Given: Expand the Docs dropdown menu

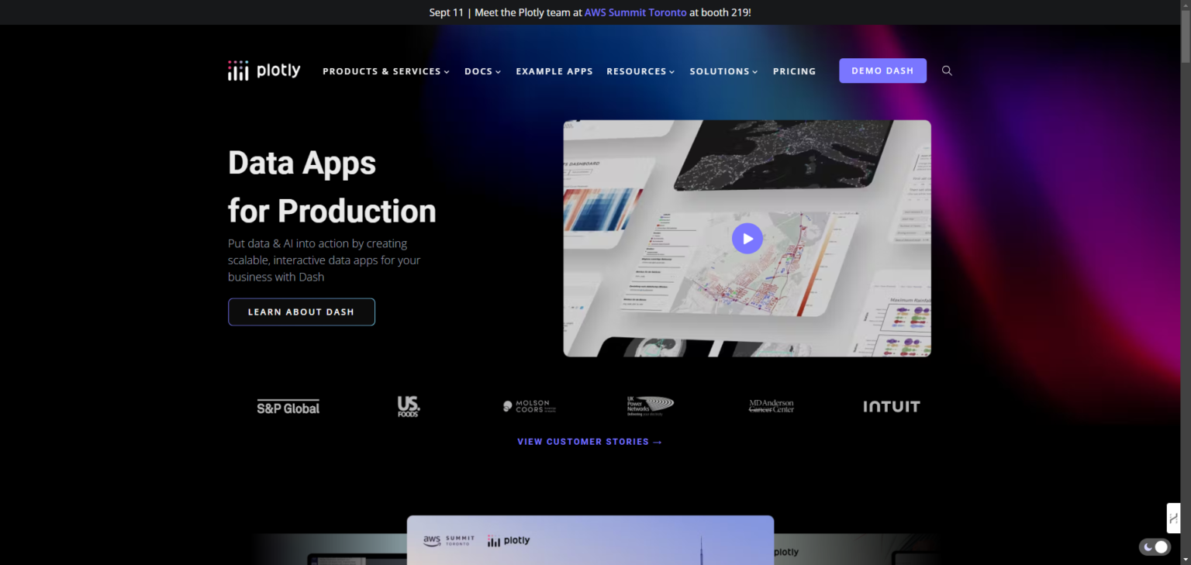Looking at the screenshot, I should coord(482,71).
